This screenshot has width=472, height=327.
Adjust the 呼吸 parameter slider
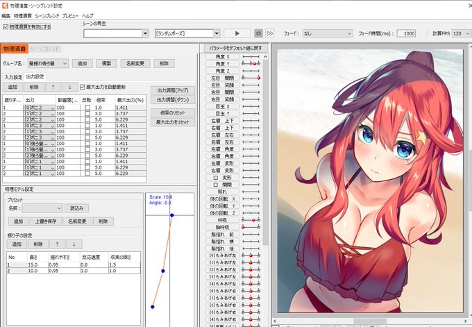pos(251,220)
